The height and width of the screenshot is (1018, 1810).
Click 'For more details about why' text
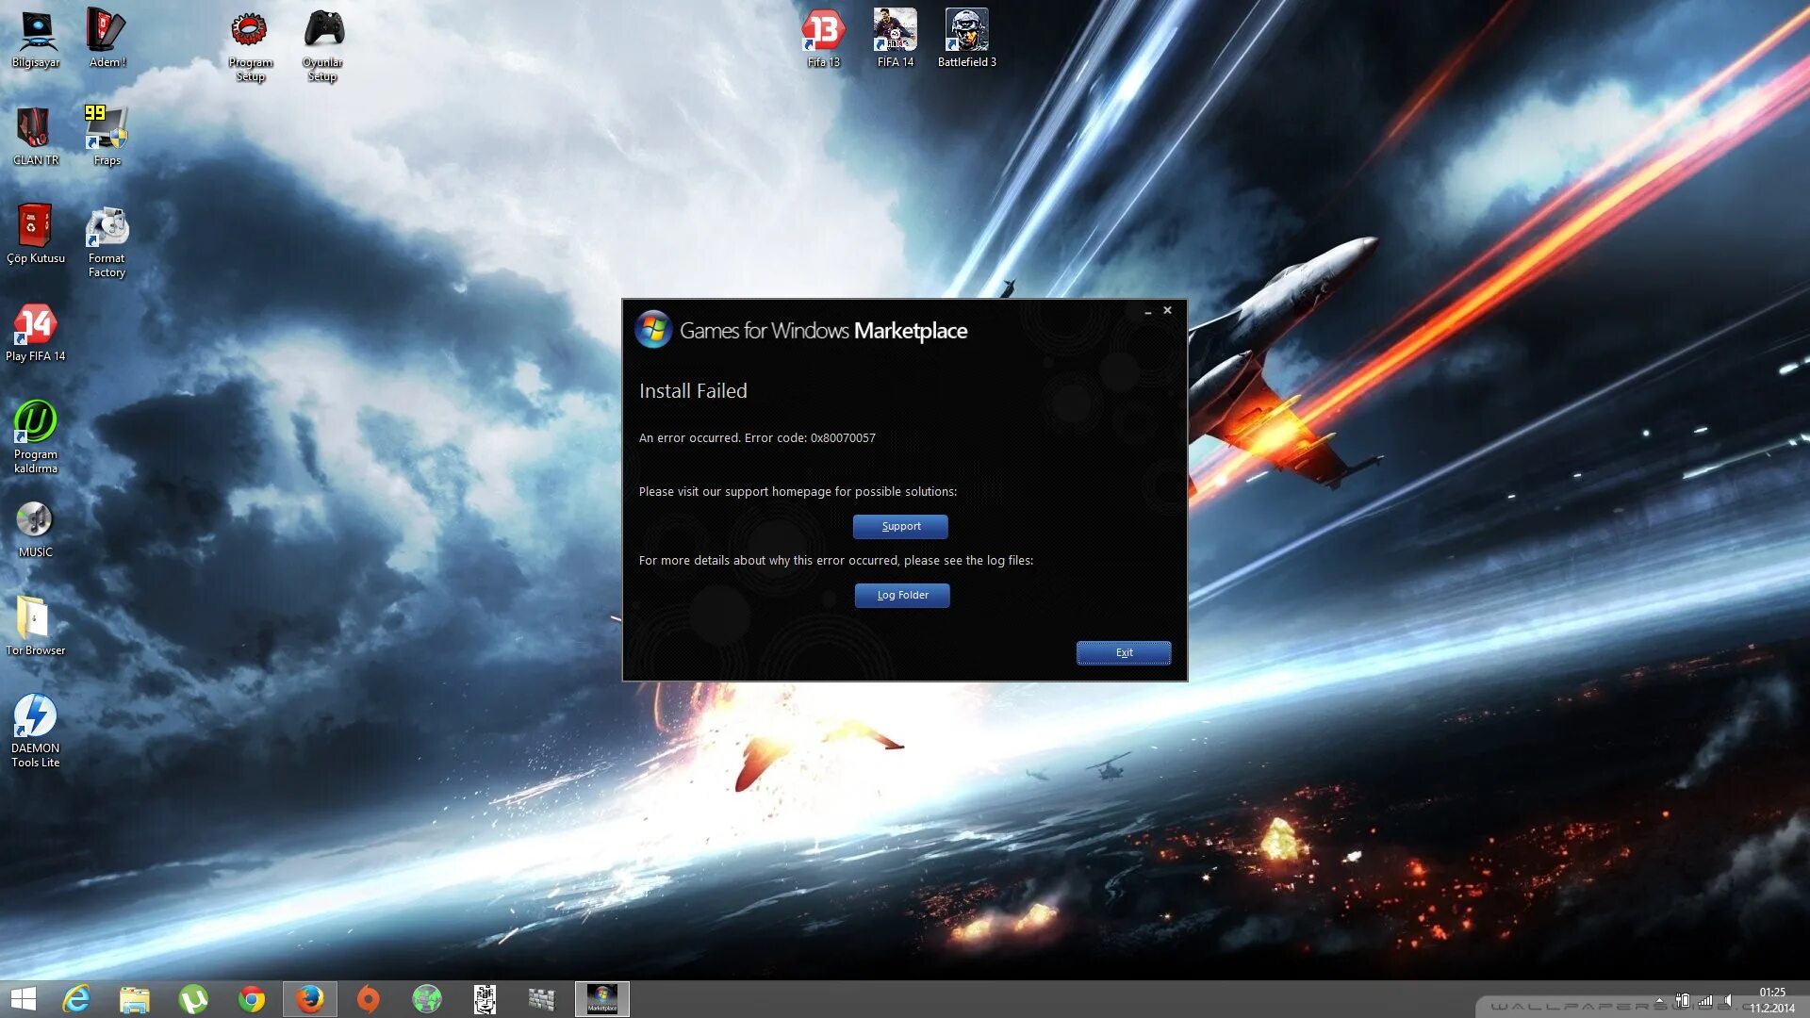[836, 561]
